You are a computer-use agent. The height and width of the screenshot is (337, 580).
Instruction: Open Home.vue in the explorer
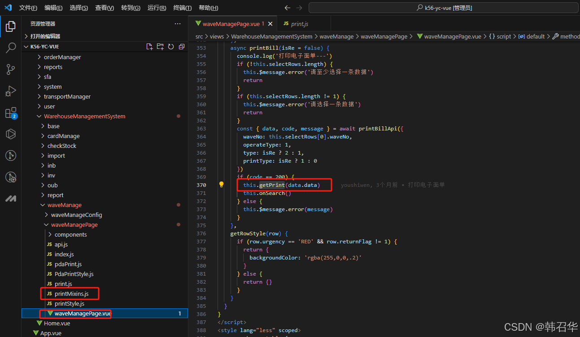point(105,323)
